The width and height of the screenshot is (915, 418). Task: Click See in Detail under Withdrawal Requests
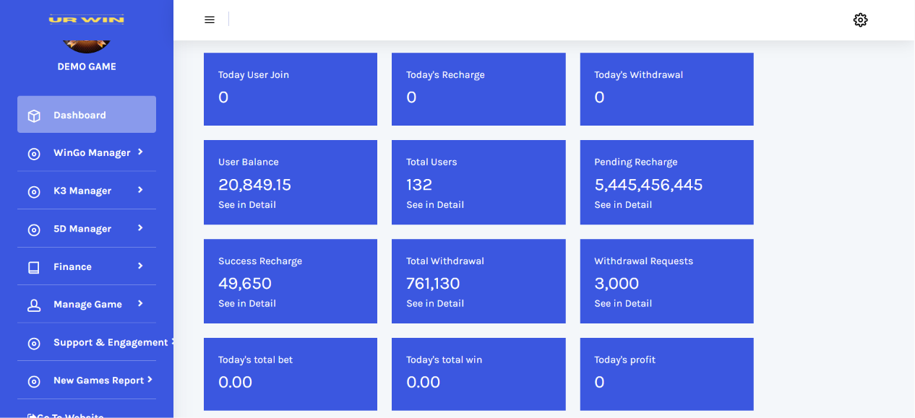click(623, 303)
